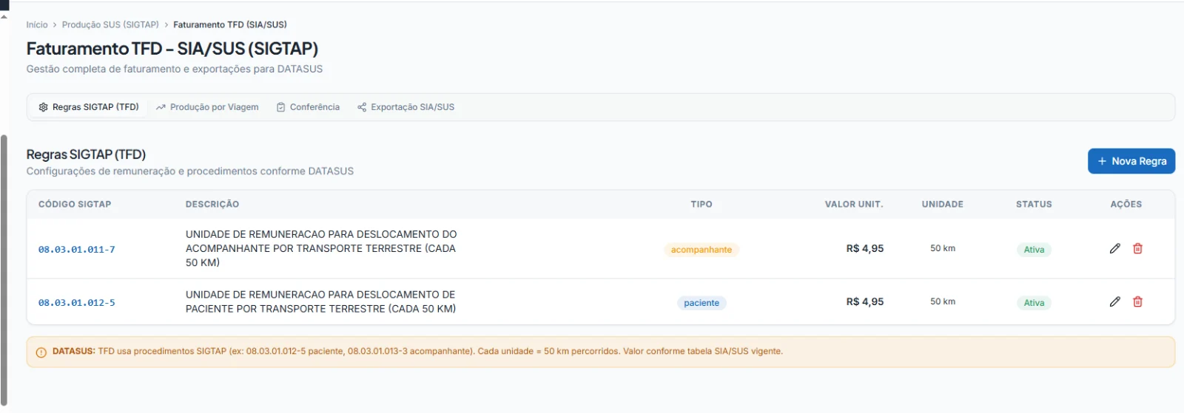Screen dimensions: 1184x413
Task: Delete rule 08.03.01.012-5 via trash icon
Action: 1137,301
